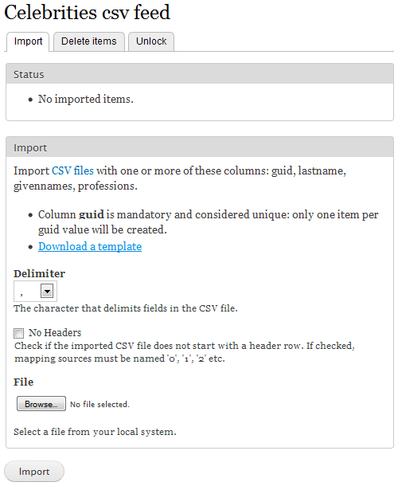Click the File field label
The image size is (398, 486).
tap(24, 382)
